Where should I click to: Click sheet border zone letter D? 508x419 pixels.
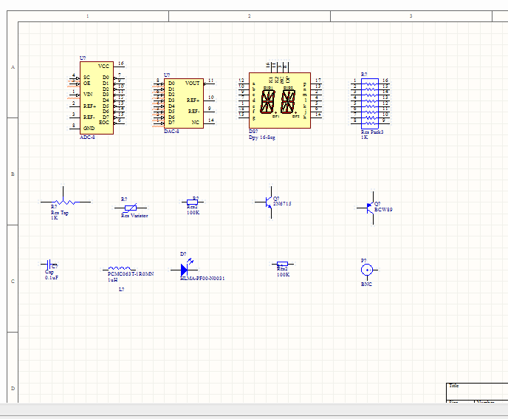pyautogui.click(x=13, y=388)
